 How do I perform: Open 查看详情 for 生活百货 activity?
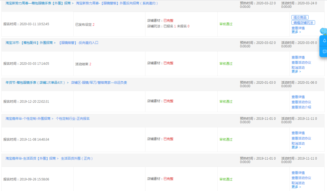tap(298, 173)
